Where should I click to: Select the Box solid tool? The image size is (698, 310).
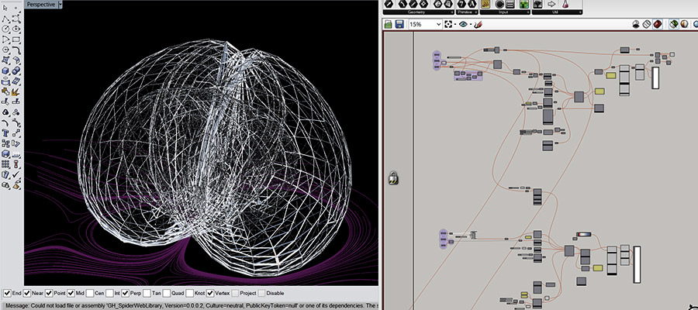tap(5, 71)
